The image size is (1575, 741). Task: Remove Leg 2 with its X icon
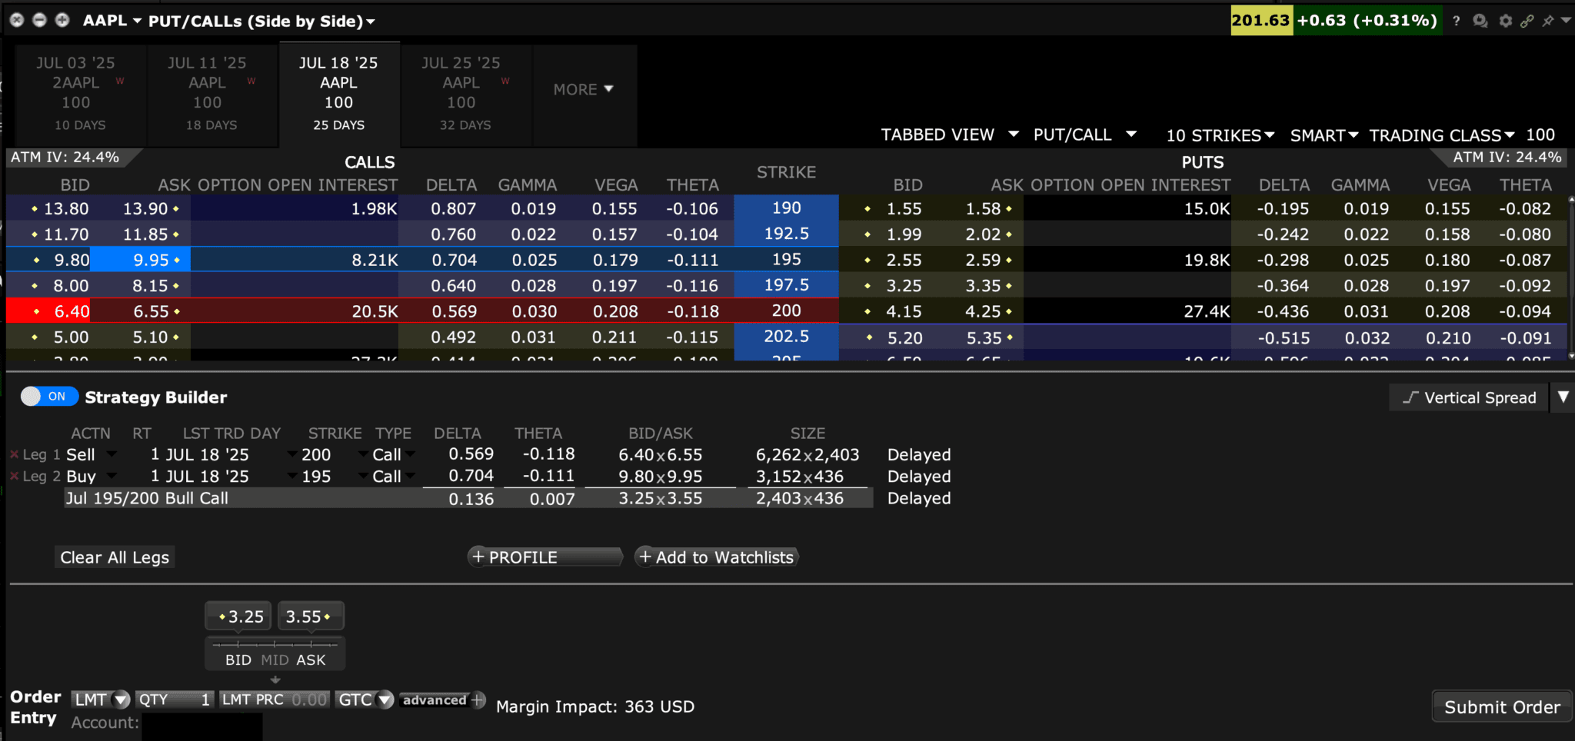14,477
